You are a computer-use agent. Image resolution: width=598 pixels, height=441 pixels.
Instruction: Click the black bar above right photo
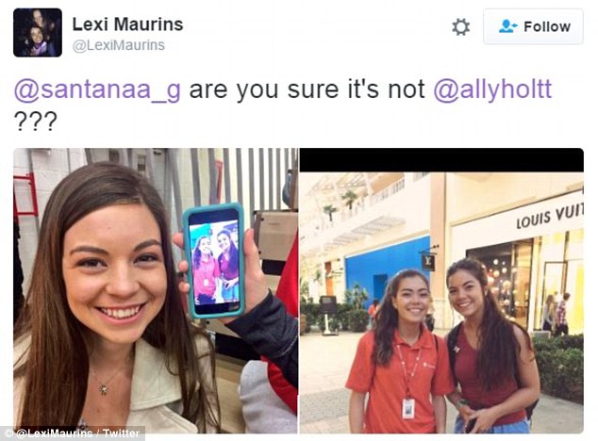pos(441,160)
